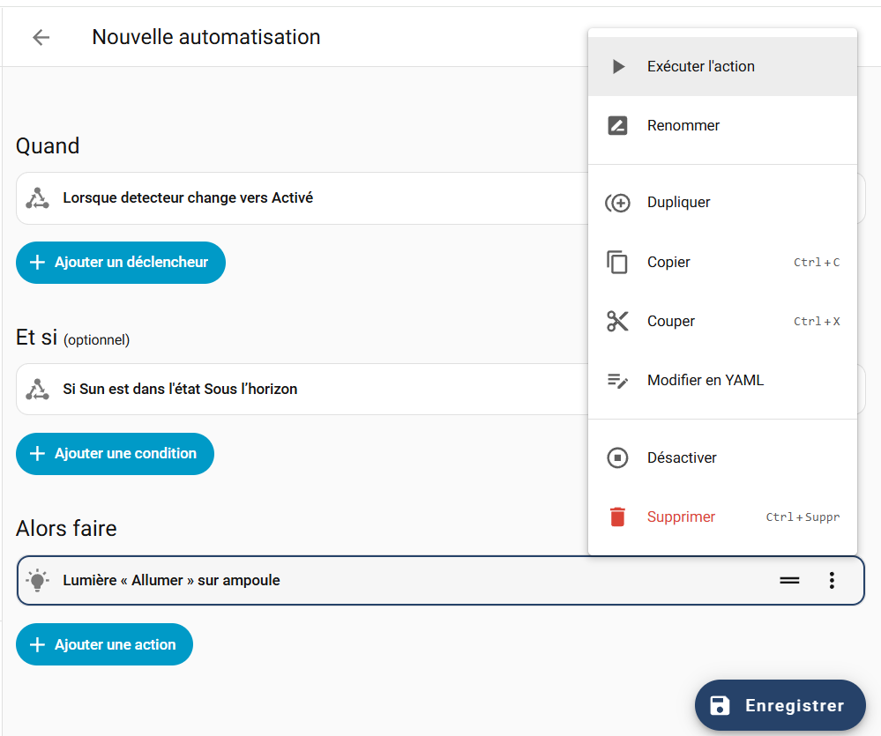Click the red trash icon for Supprimer

click(x=617, y=517)
